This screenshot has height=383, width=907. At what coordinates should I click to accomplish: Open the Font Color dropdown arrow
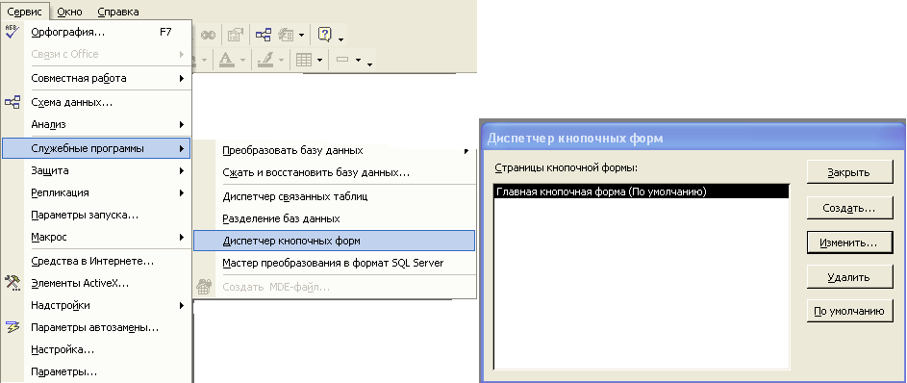pyautogui.click(x=242, y=60)
